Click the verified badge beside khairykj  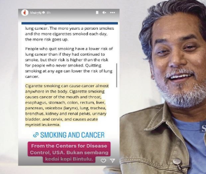(x=44, y=13)
